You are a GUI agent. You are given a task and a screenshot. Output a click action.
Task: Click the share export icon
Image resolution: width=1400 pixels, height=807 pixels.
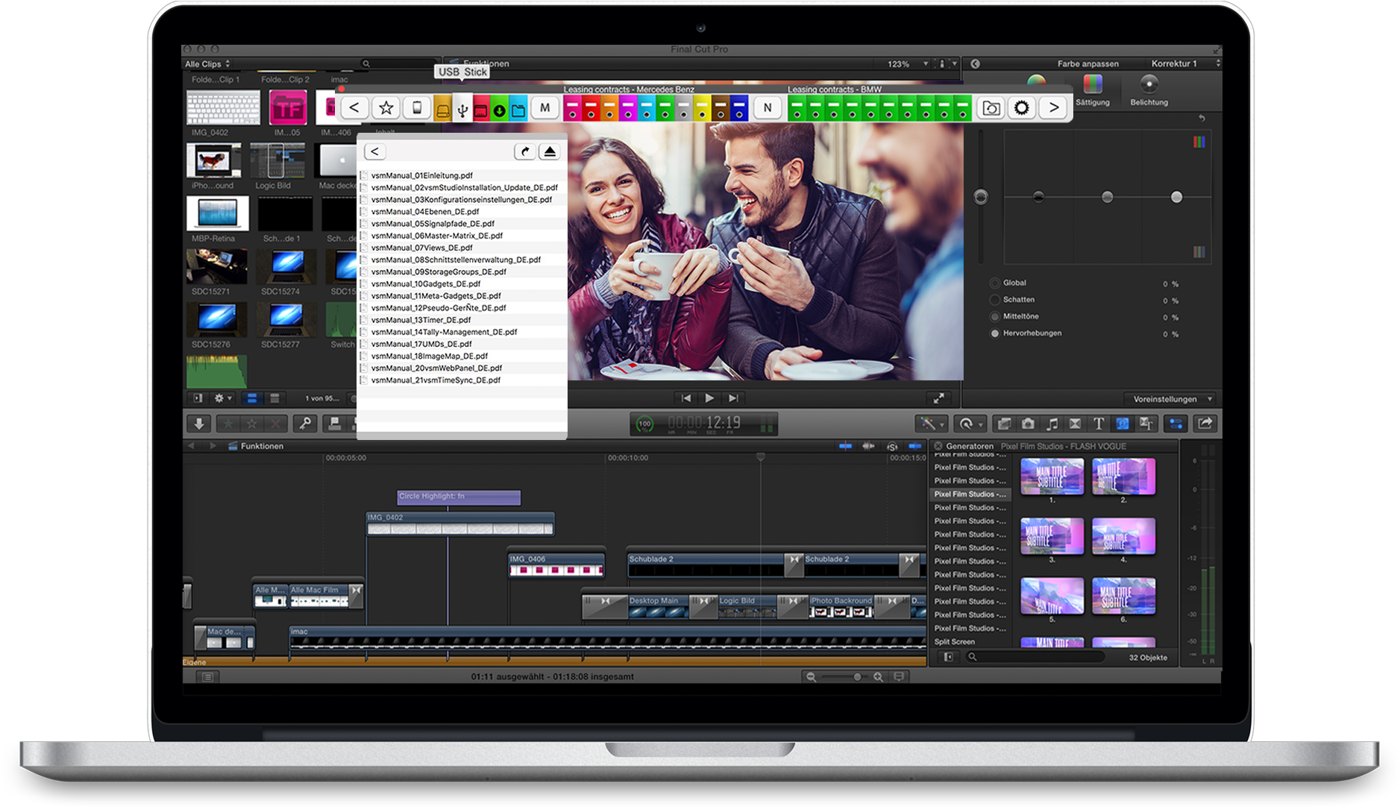pos(1205,424)
